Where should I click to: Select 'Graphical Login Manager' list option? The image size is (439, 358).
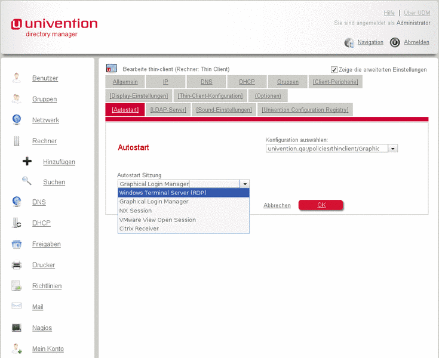[183, 202]
